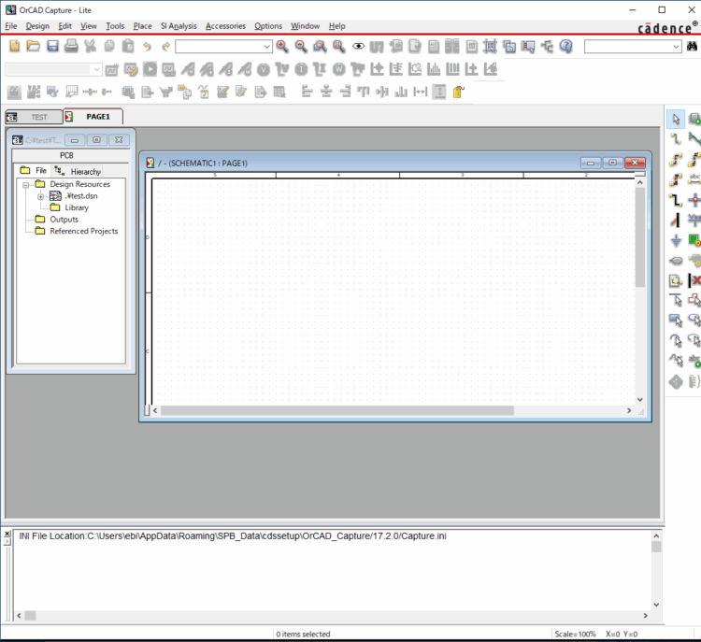Open the File menu

10,26
